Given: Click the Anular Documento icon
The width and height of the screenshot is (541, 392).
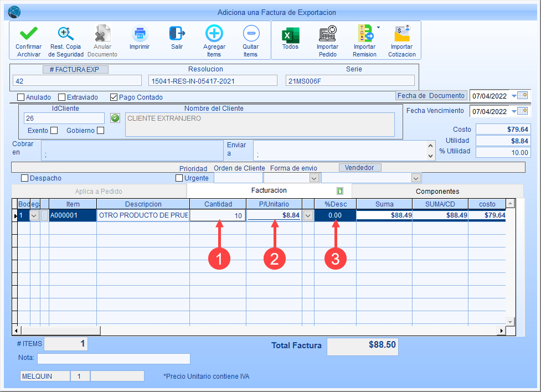Looking at the screenshot, I should 102,33.
